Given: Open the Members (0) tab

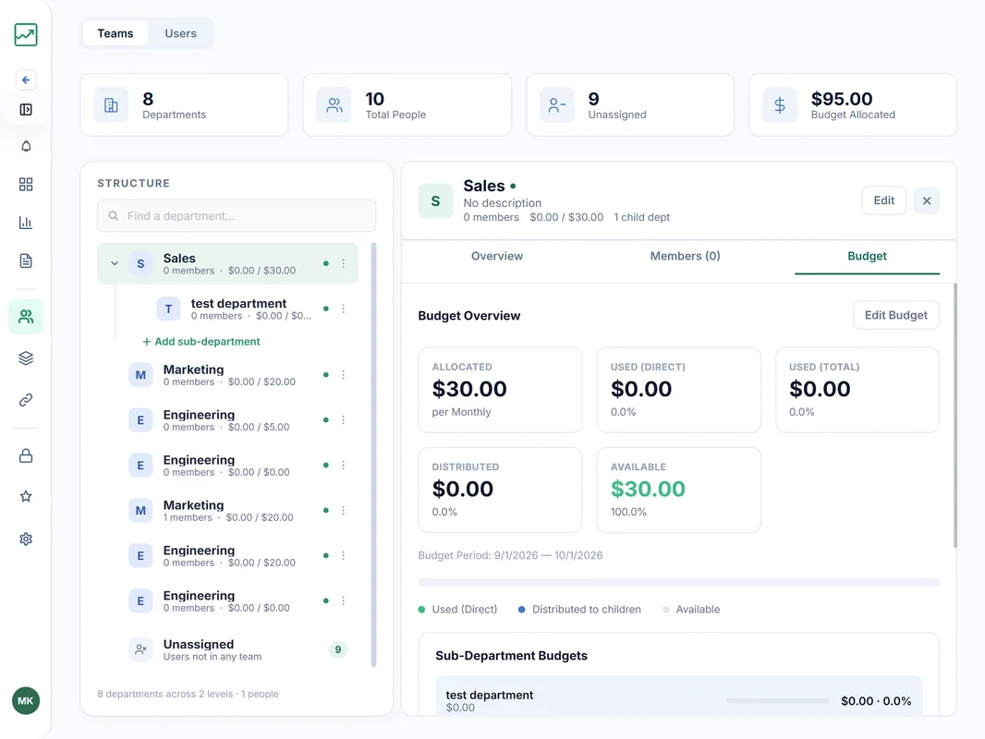Looking at the screenshot, I should click(685, 256).
